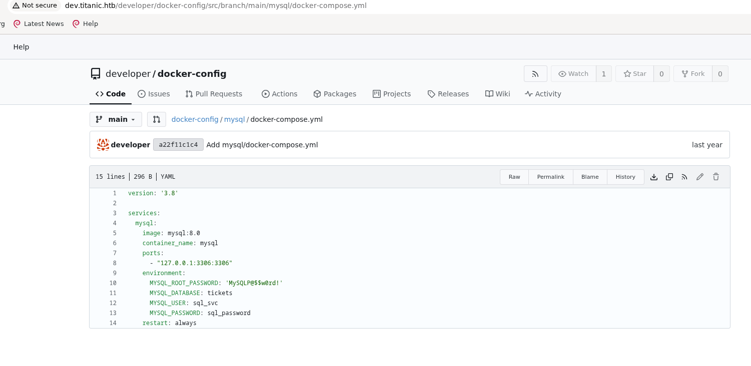Switch to the Issues tab
751x366 pixels.
[x=154, y=94]
